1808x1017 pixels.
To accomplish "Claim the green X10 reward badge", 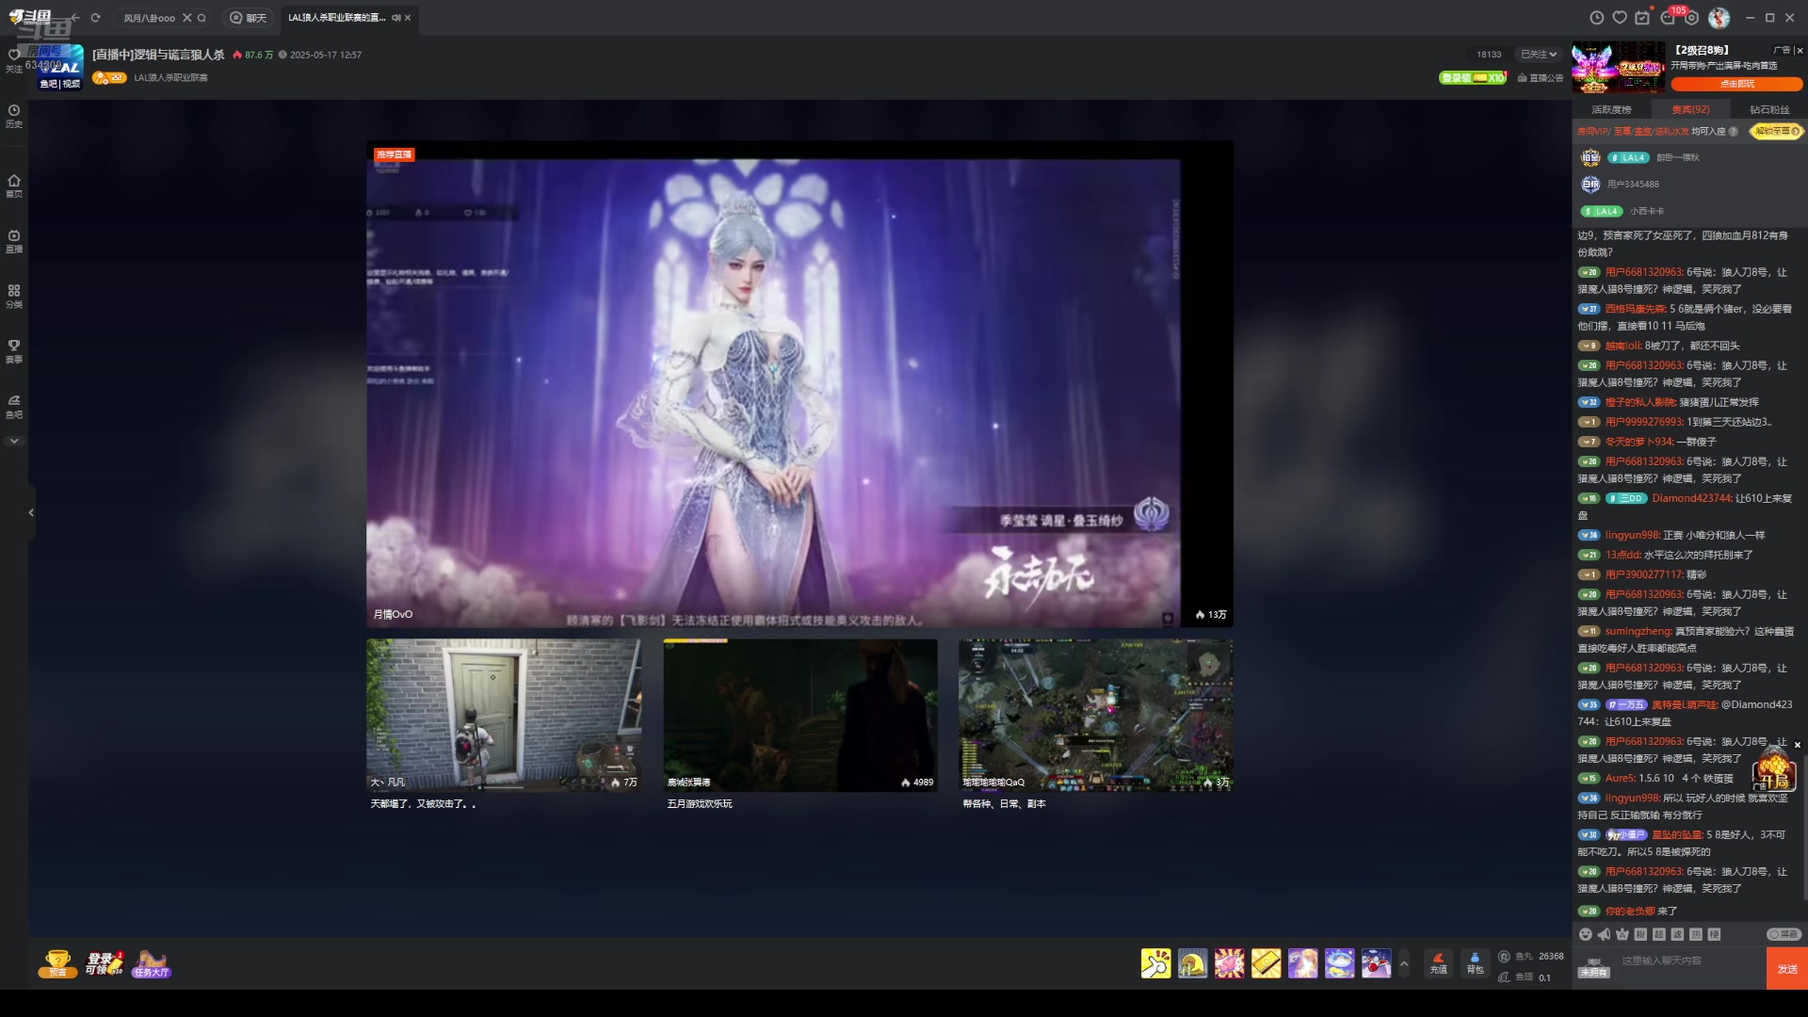I will 1473,78.
